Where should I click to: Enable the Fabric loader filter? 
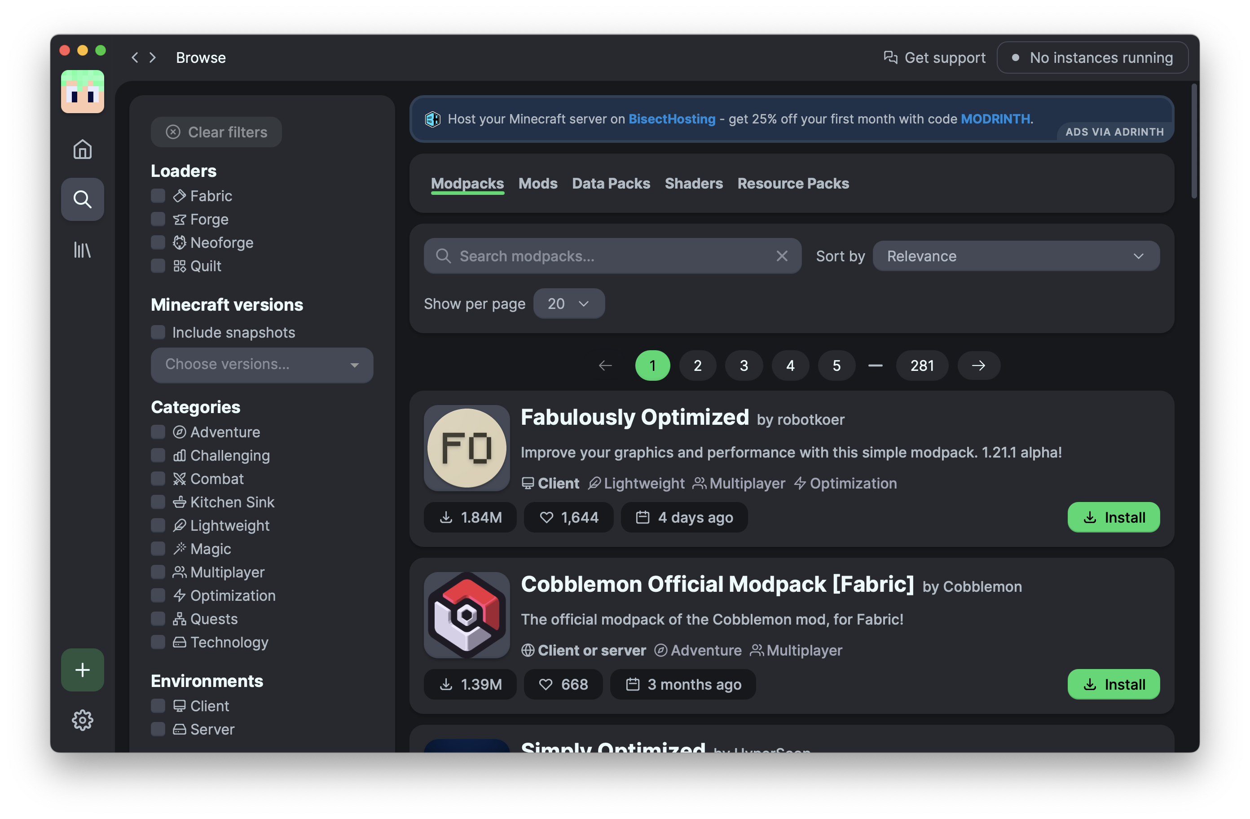coord(158,196)
